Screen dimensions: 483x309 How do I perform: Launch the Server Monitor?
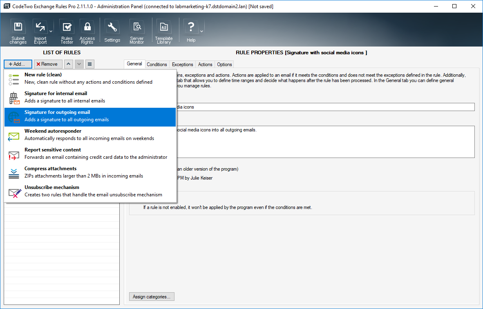tap(136, 27)
